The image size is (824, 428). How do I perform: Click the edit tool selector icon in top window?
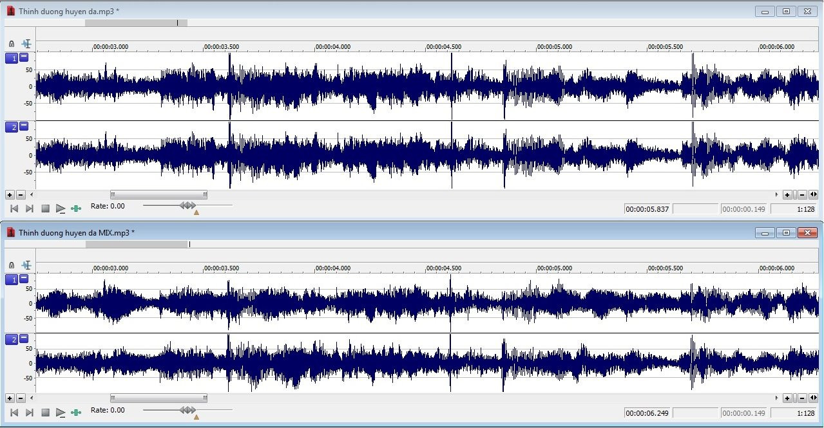coord(26,44)
